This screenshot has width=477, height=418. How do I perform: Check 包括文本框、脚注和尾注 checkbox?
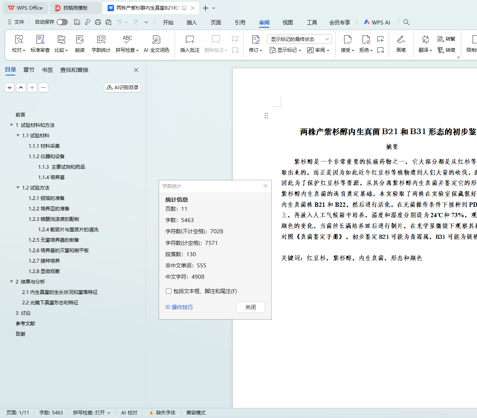[169, 291]
